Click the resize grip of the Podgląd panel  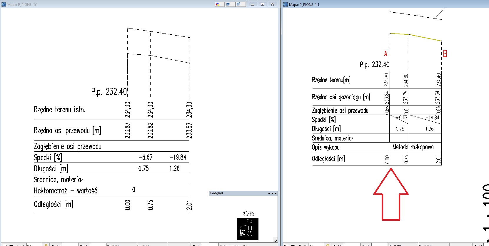[276, 240]
